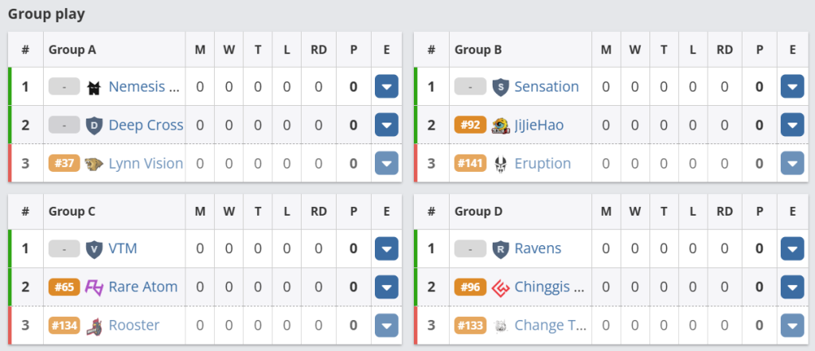The height and width of the screenshot is (351, 815).
Task: Click the Rare Atom logo icon
Action: click(94, 287)
